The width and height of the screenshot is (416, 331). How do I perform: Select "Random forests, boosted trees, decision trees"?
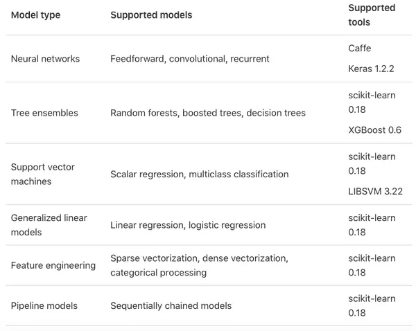click(x=207, y=113)
